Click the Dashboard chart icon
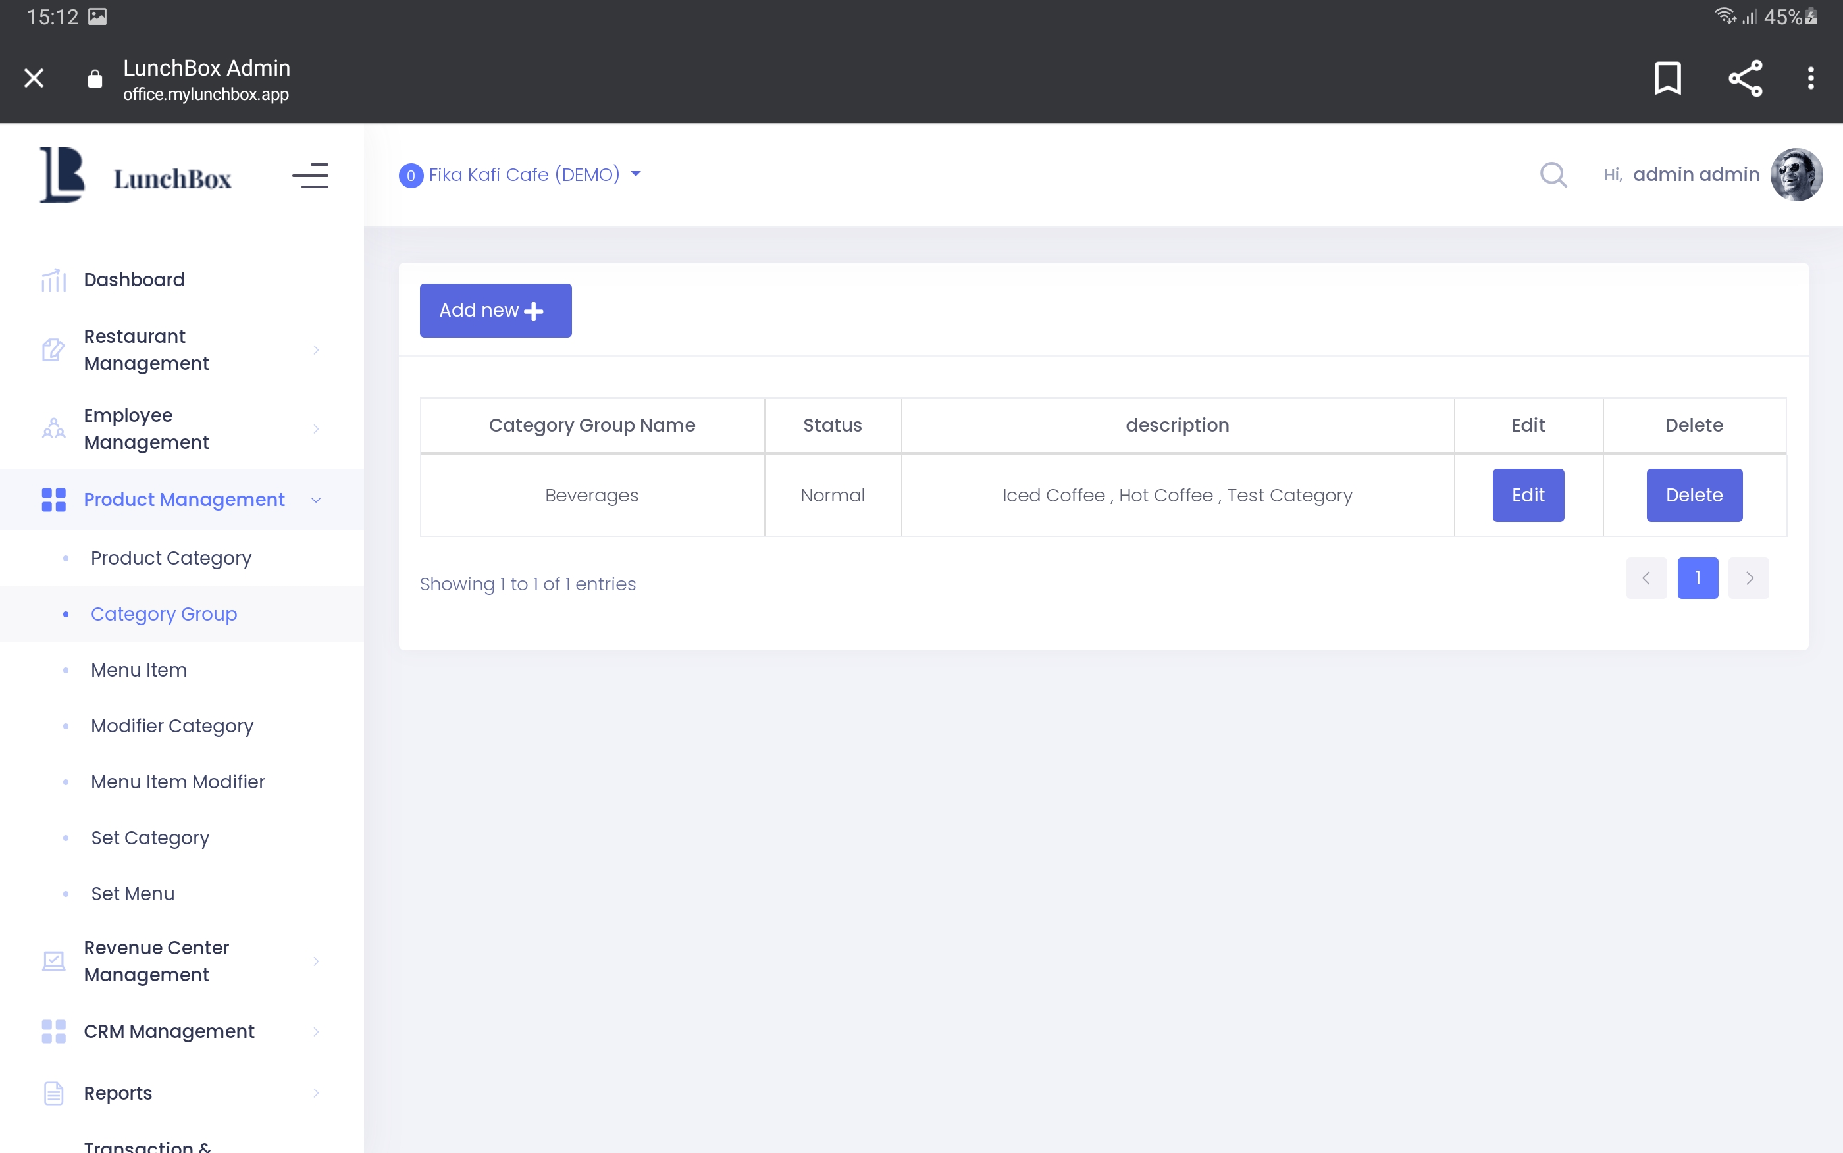1843x1153 pixels. (x=53, y=280)
